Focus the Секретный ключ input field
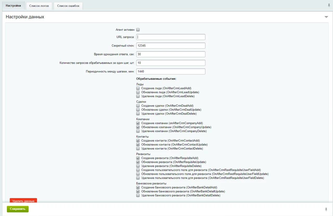 [x=171, y=46]
